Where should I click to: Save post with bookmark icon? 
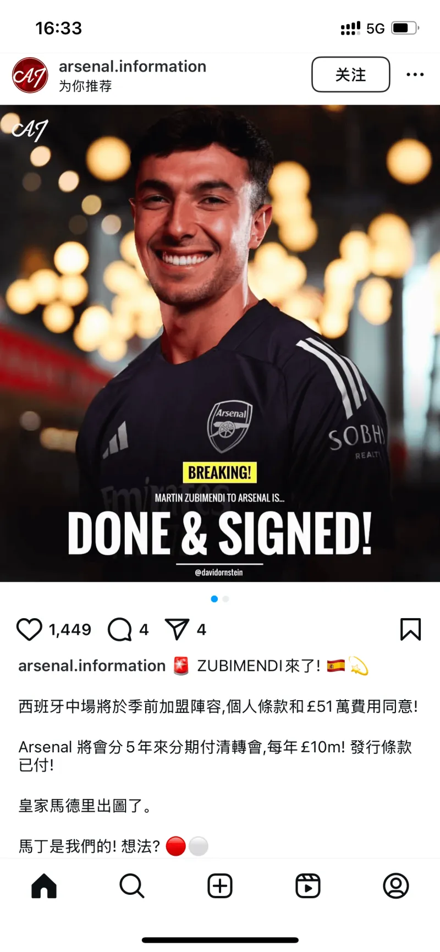click(410, 629)
